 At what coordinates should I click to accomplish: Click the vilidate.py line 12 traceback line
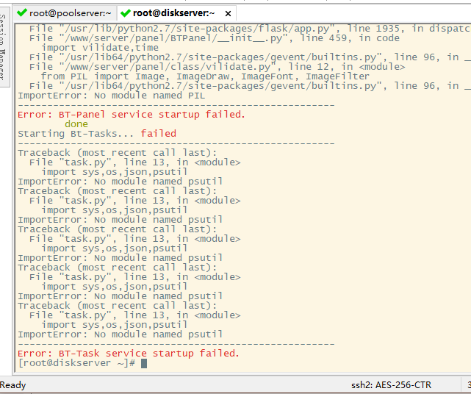pos(217,67)
